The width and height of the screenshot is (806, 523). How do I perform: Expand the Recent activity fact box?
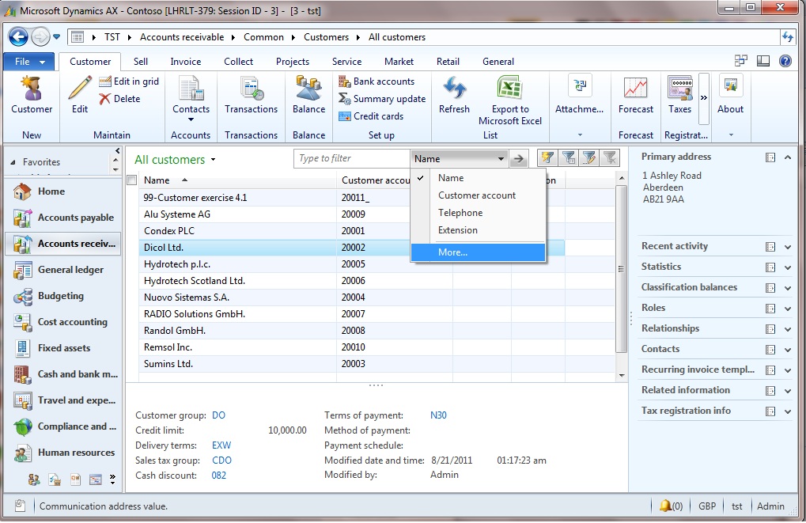788,247
